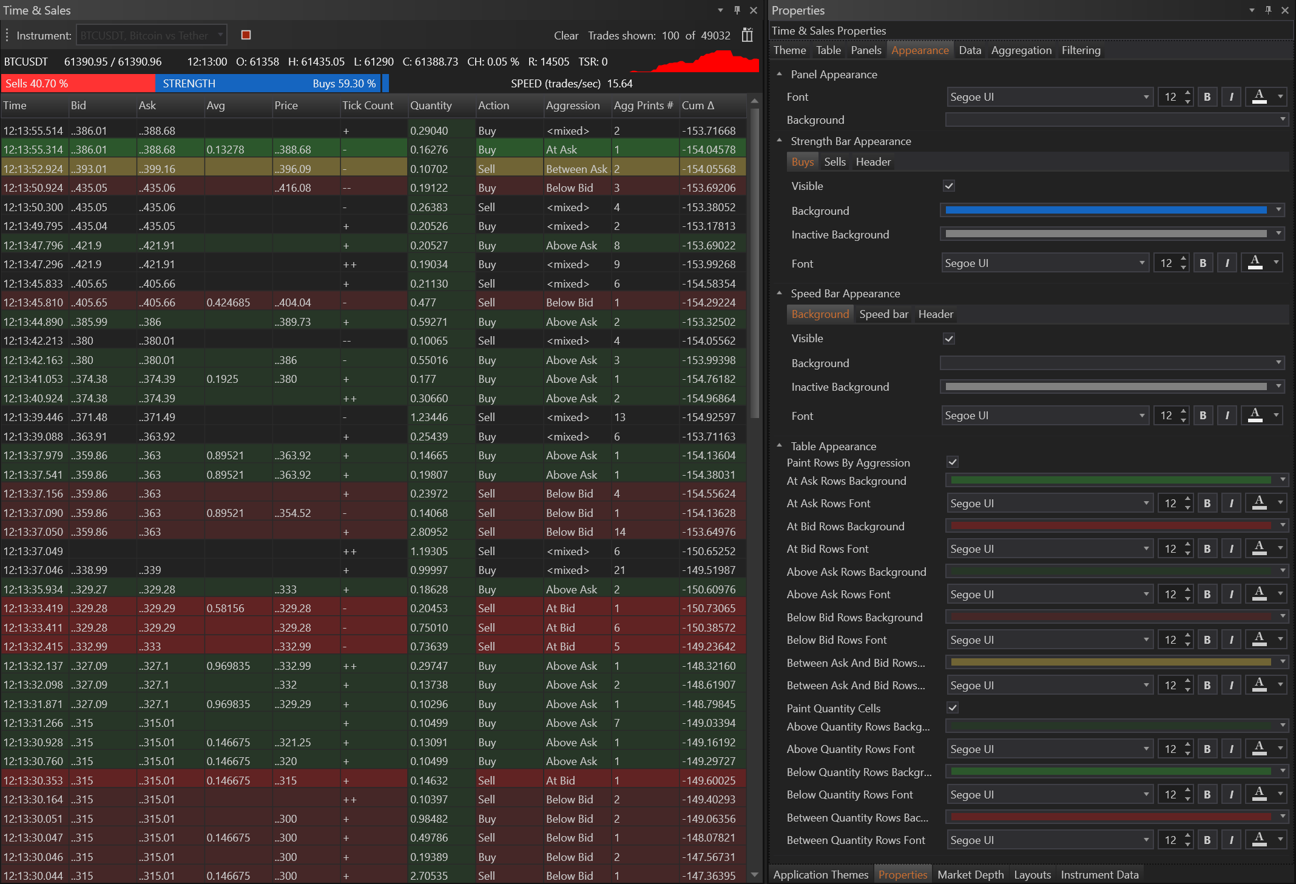
Task: Click blue Strength Bar Background color swatch
Action: [1105, 211]
